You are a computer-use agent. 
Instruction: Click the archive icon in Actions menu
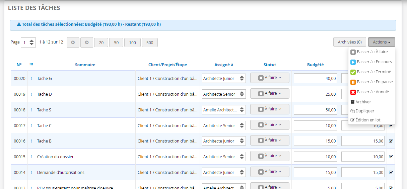(x=352, y=102)
